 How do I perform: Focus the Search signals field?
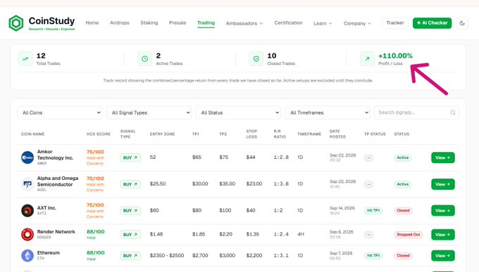pyautogui.click(x=416, y=112)
